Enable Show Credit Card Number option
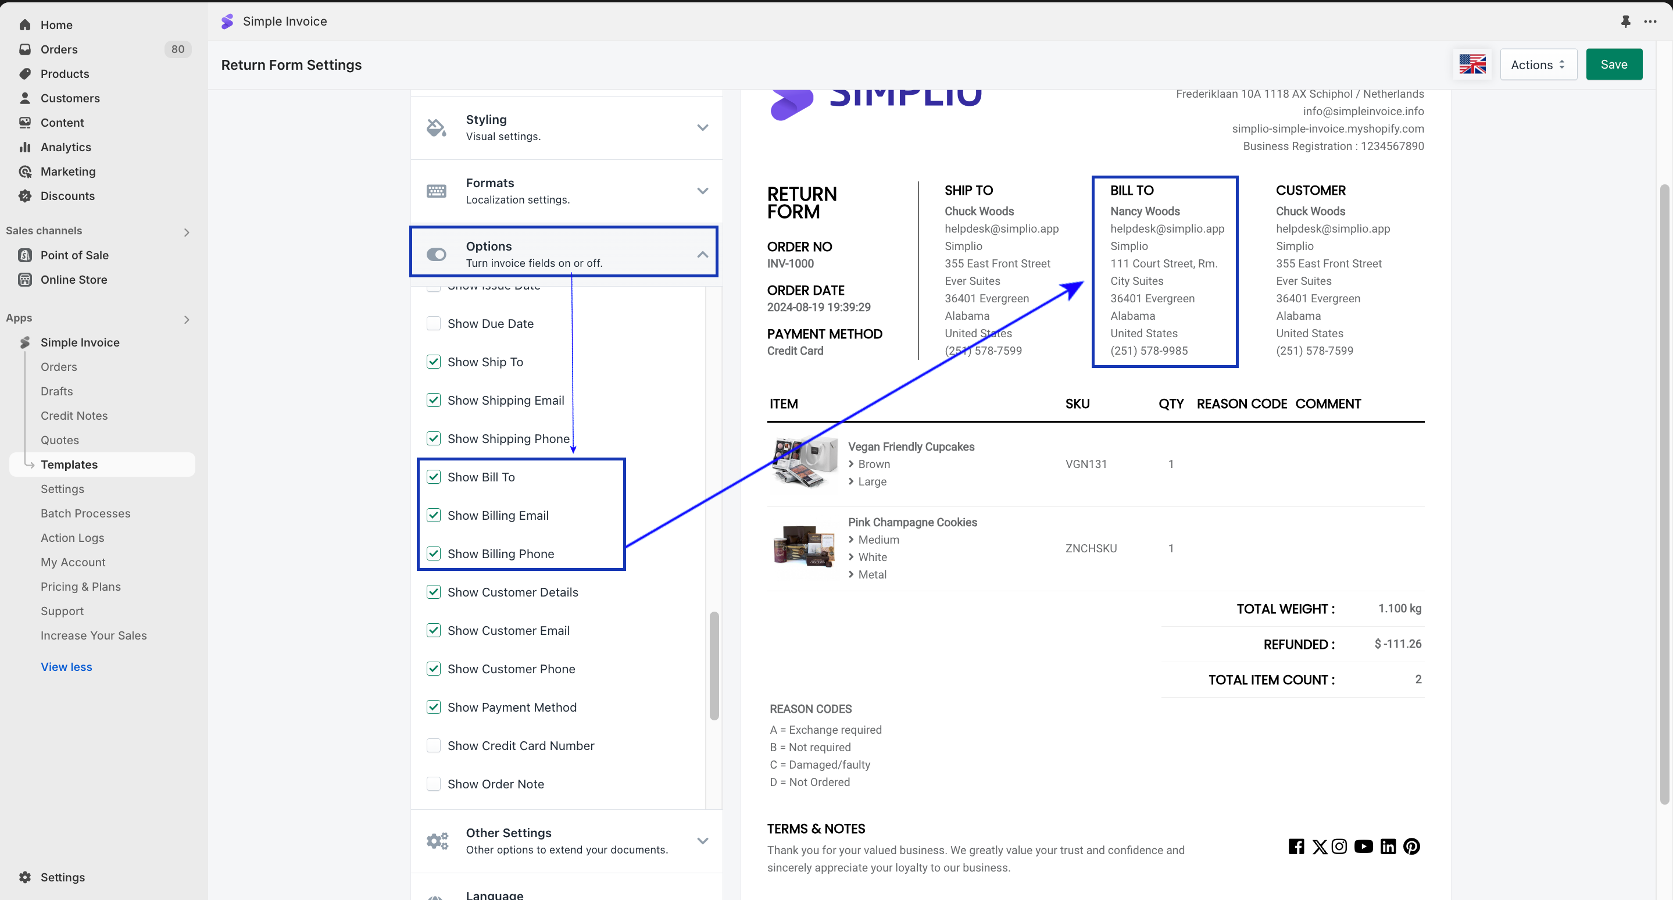This screenshot has width=1673, height=900. [x=433, y=745]
